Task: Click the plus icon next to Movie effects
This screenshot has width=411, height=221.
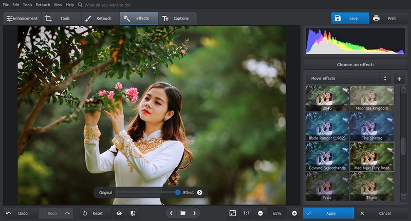Action: tap(399, 78)
